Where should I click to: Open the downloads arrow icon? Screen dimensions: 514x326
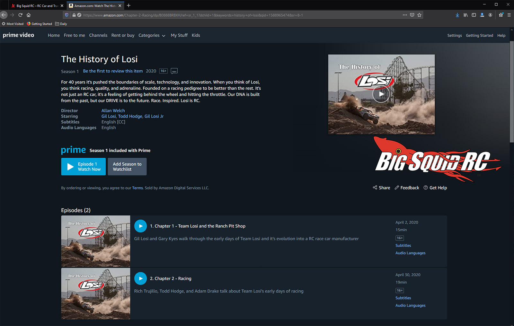pyautogui.click(x=457, y=15)
